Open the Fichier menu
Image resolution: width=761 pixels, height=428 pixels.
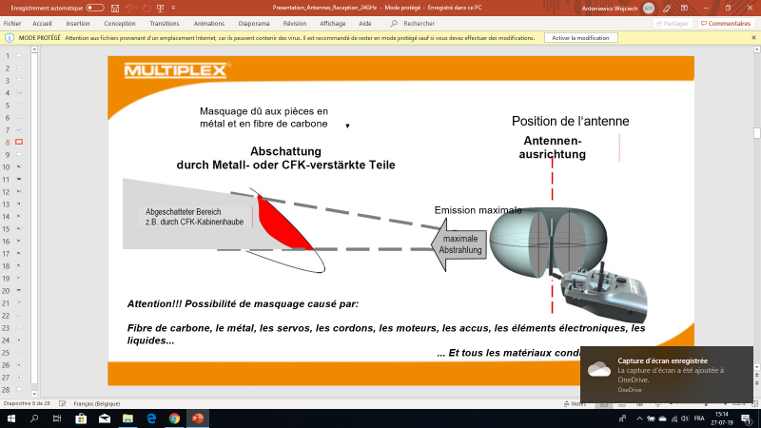click(x=12, y=23)
